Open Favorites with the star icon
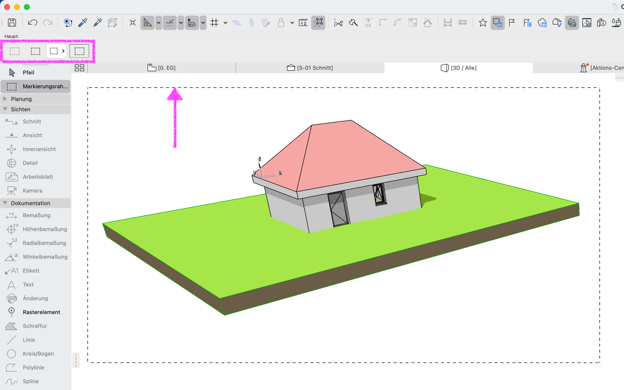The width and height of the screenshot is (624, 390). (483, 22)
